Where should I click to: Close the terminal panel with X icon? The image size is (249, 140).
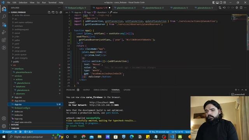point(246,90)
